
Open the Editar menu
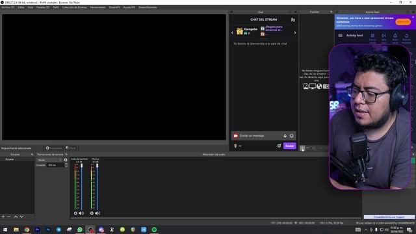click(21, 7)
